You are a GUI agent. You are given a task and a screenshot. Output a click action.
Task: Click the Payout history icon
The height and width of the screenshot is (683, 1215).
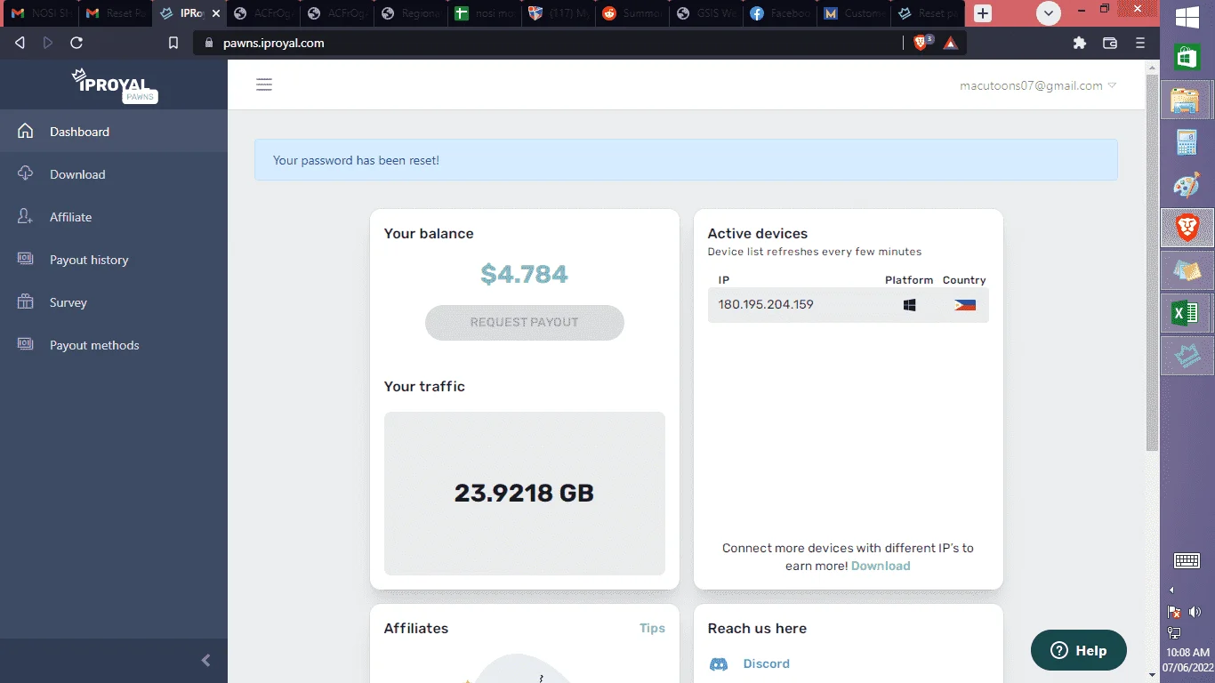pos(26,260)
